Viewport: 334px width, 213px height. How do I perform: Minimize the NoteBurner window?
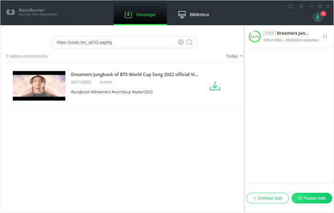pos(312,6)
